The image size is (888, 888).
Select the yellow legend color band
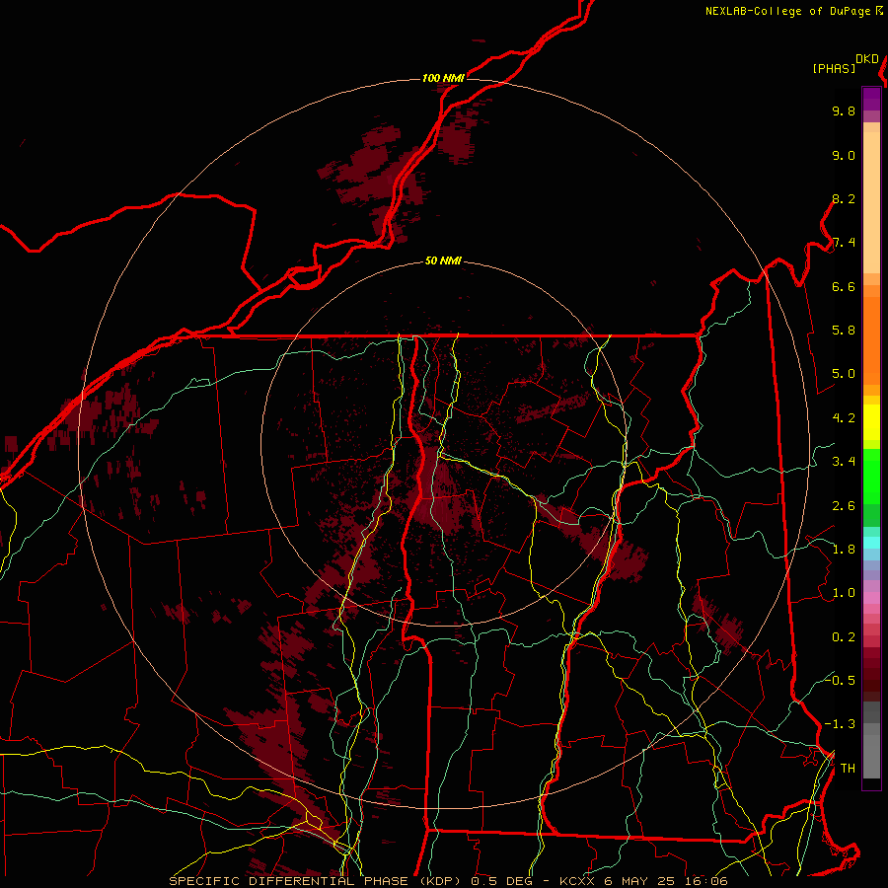871,422
